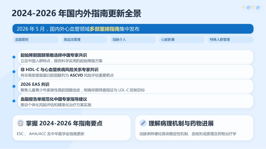Click the highlighted 多部重磅指南 text
This screenshot has height=149, width=266.
[x=105, y=29]
